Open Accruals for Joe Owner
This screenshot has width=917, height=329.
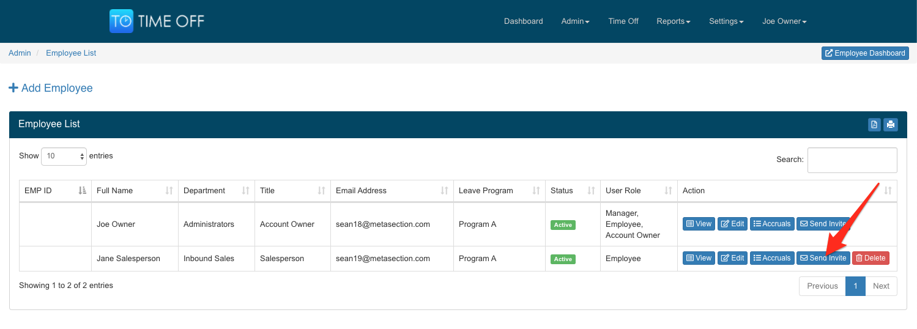coord(771,224)
